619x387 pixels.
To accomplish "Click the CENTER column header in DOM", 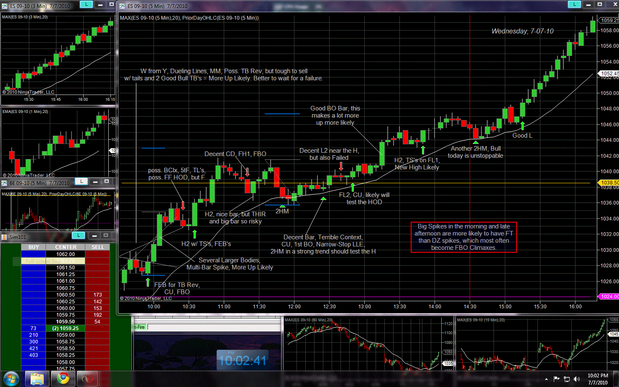I will (66, 247).
